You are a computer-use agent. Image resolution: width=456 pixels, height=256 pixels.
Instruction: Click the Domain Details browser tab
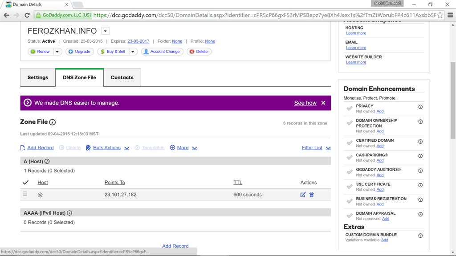(37, 4)
